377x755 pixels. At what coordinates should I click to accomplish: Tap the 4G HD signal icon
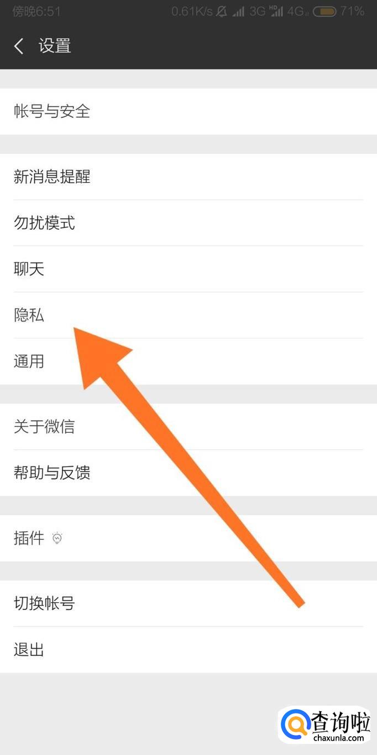click(x=276, y=12)
